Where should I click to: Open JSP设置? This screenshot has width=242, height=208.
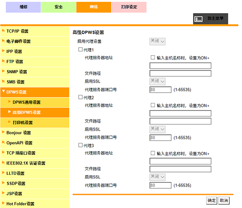[35, 194]
